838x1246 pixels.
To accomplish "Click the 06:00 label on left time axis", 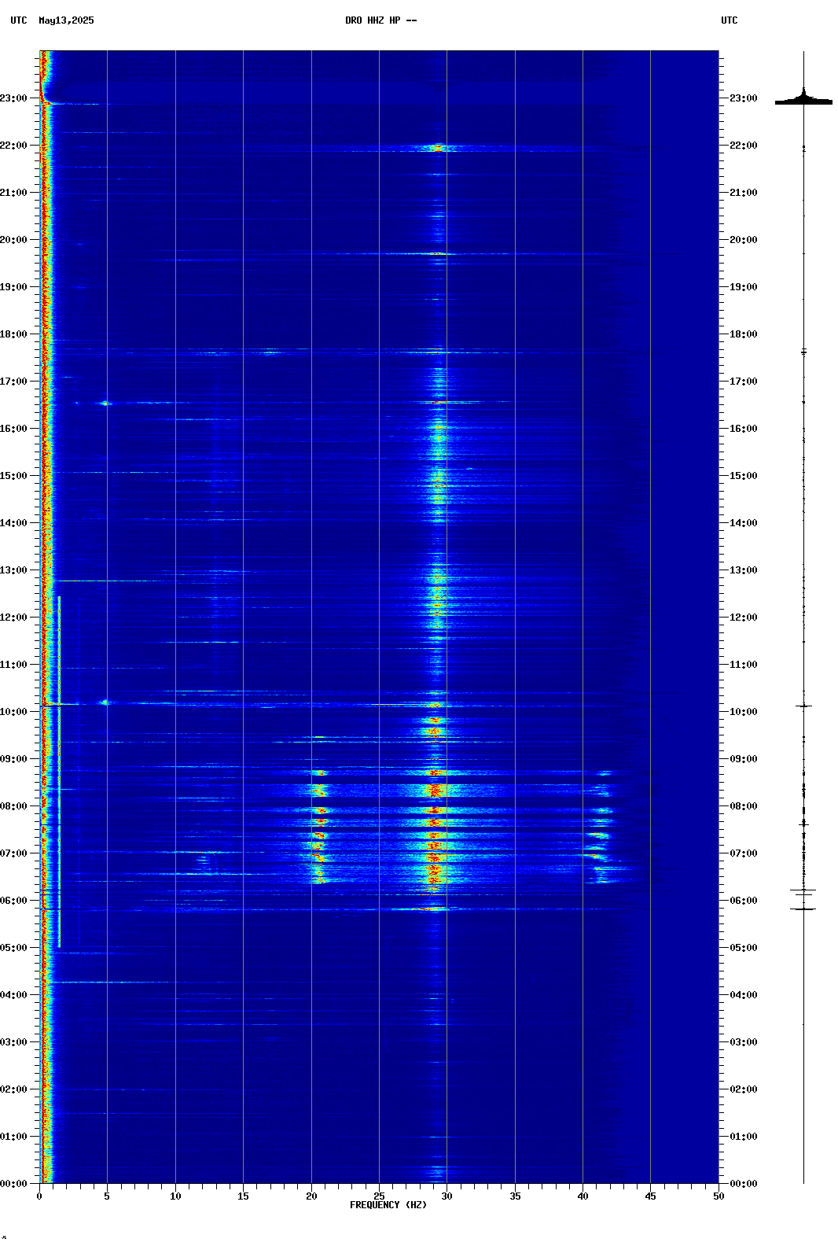I will (x=13, y=901).
